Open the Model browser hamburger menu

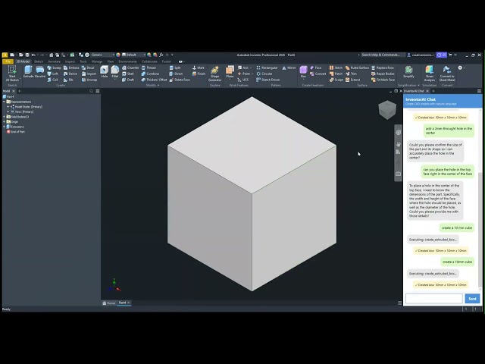98,91
